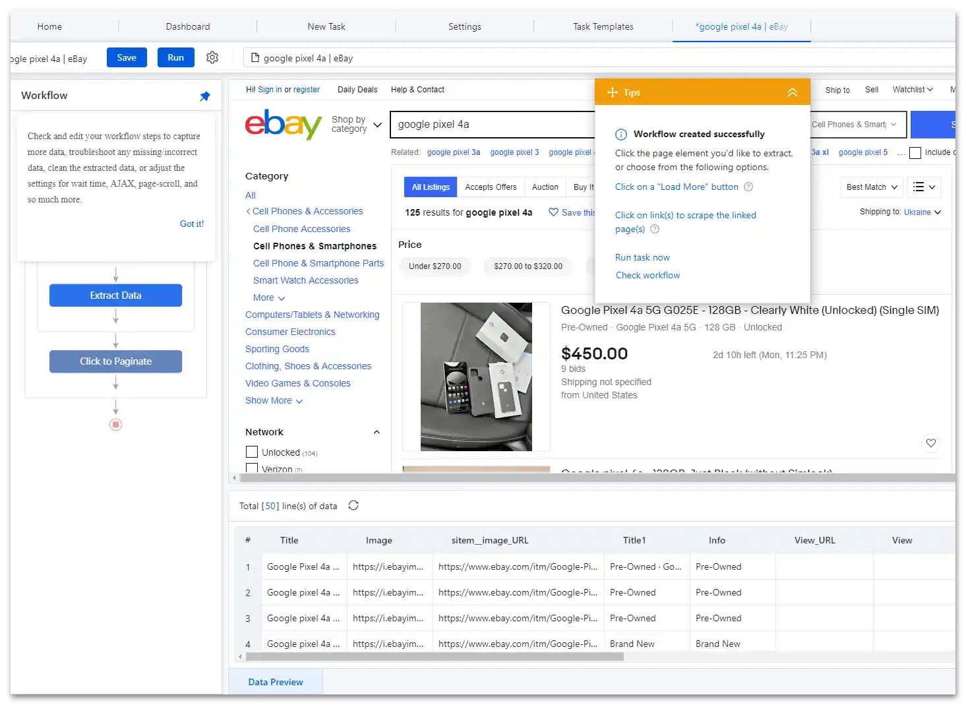The image size is (966, 705).
Task: Open the Shop by category dropdown
Action: click(356, 124)
